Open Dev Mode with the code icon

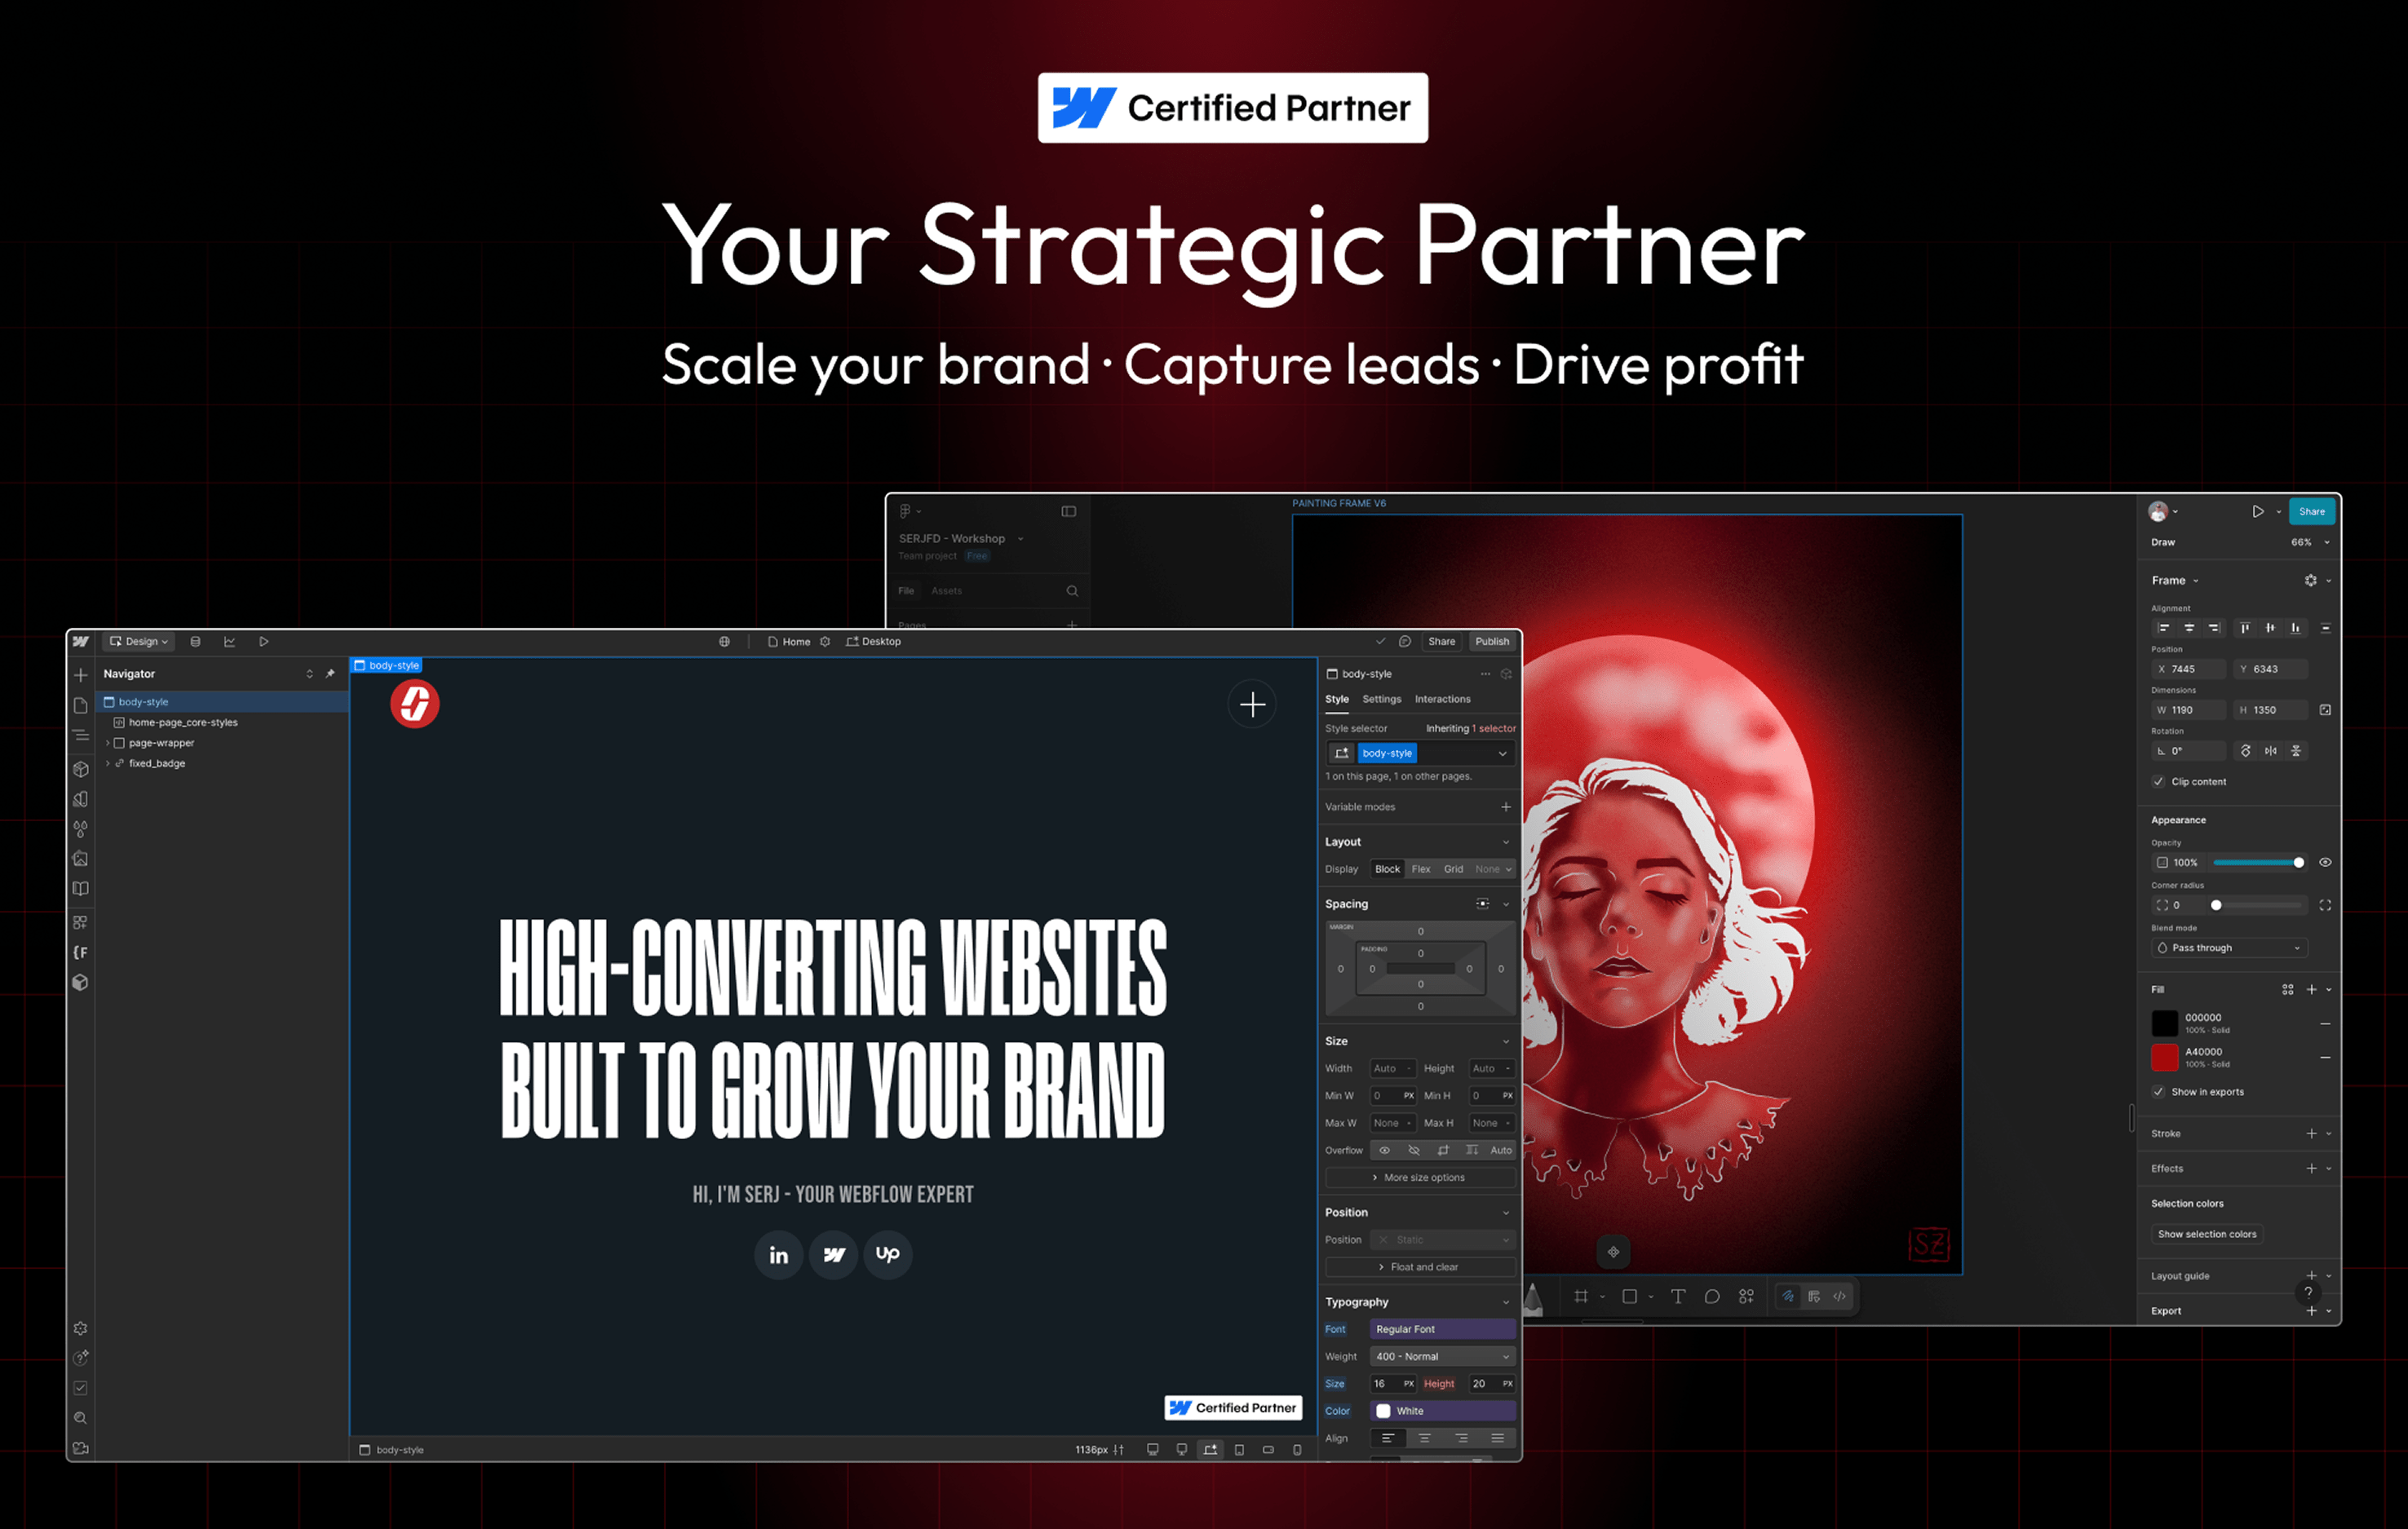pos(1841,1296)
